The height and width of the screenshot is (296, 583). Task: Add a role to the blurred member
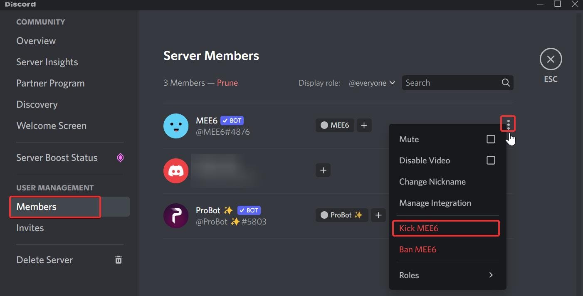point(323,170)
